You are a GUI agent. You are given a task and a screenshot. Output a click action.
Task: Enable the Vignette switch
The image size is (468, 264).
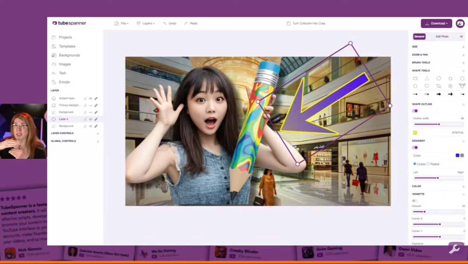pos(415,201)
